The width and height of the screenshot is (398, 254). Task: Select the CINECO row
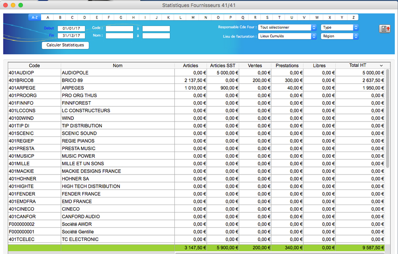[196, 209]
